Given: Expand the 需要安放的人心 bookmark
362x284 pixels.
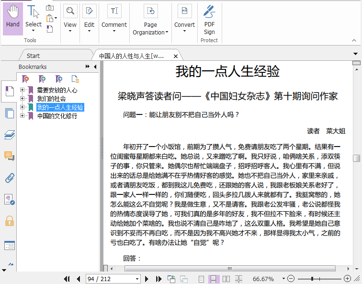Looking at the screenshot, I should [22, 90].
